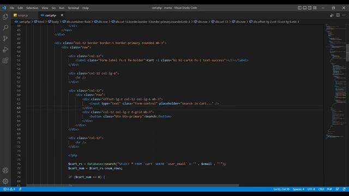The width and height of the screenshot is (349, 196).
Task: Click notifications bell in status bar
Action: tap(344, 189)
